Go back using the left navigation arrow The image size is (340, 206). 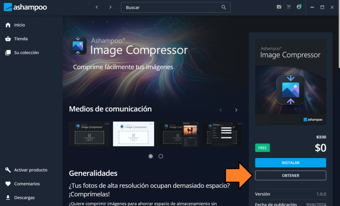click(x=97, y=7)
